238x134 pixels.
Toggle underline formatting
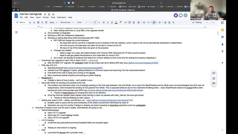[x=112, y=22]
